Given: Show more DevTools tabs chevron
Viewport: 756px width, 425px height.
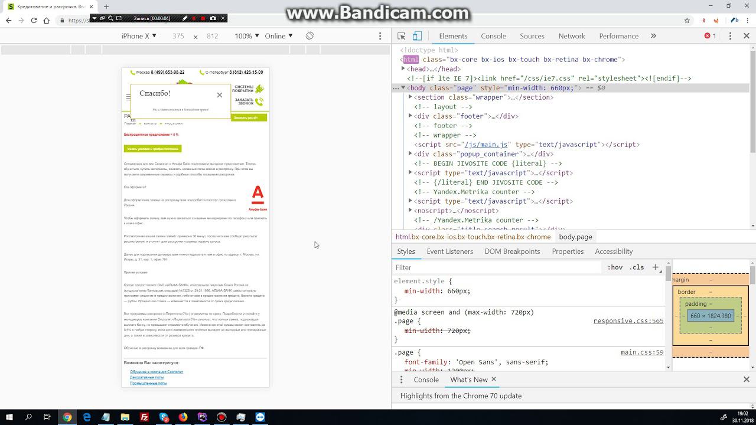Looking at the screenshot, I should pos(653,36).
